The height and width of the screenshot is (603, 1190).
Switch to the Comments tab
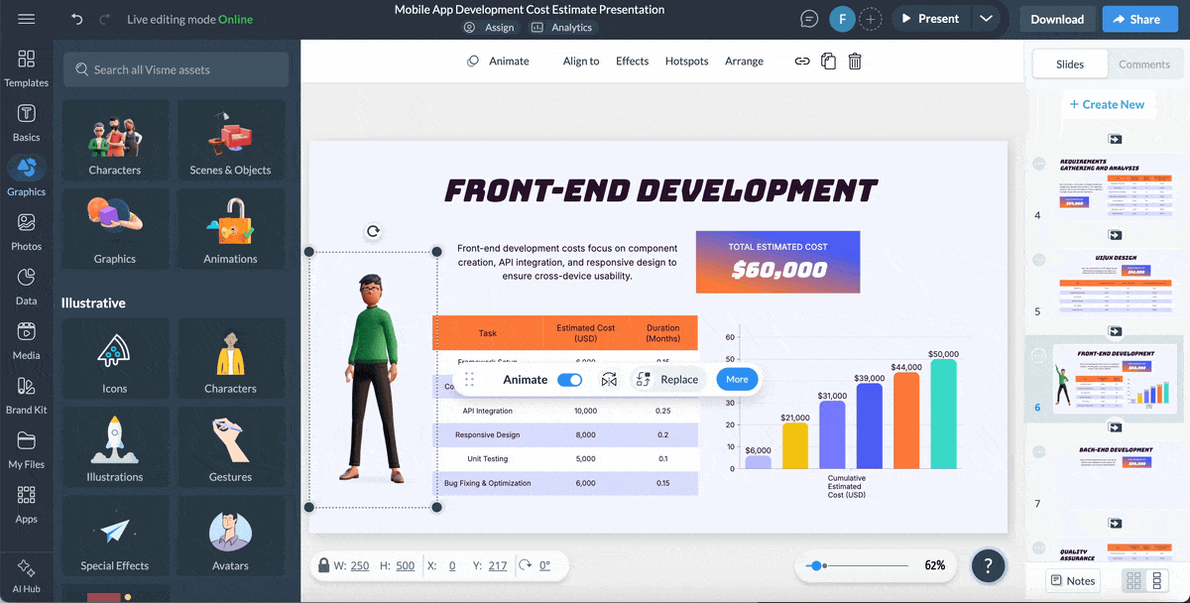(1144, 63)
